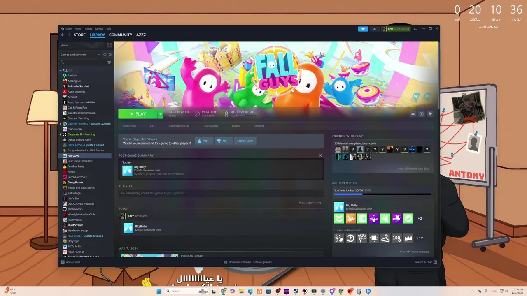Open the Discussions tab
The width and height of the screenshot is (527, 296).
click(x=210, y=126)
